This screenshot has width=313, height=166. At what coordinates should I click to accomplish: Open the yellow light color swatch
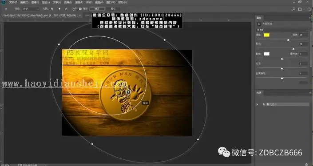coord(267,35)
